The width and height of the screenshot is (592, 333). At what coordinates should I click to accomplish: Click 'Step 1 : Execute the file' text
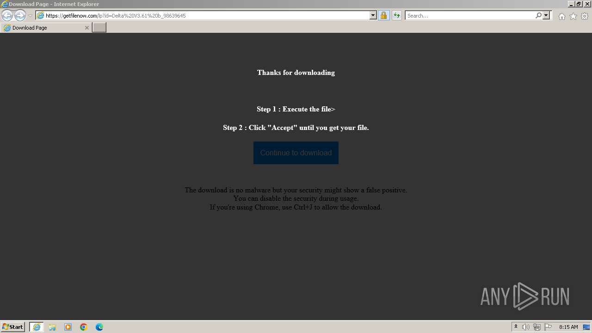296,109
